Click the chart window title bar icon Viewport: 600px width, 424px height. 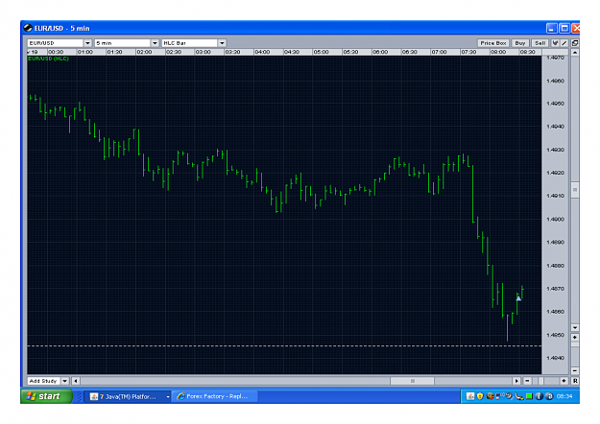[x=28, y=28]
